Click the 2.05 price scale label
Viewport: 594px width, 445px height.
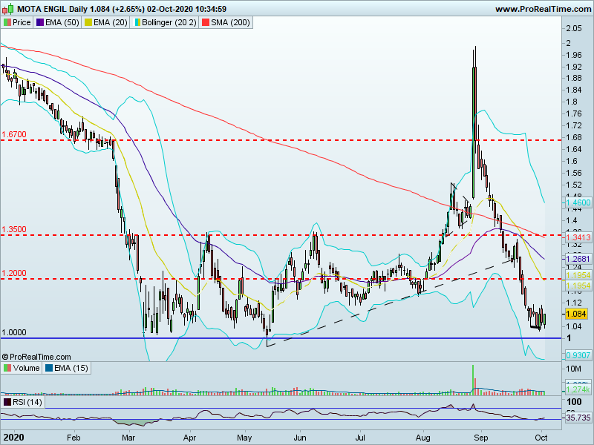point(573,28)
